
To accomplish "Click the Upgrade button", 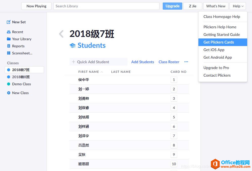I will [172, 6].
